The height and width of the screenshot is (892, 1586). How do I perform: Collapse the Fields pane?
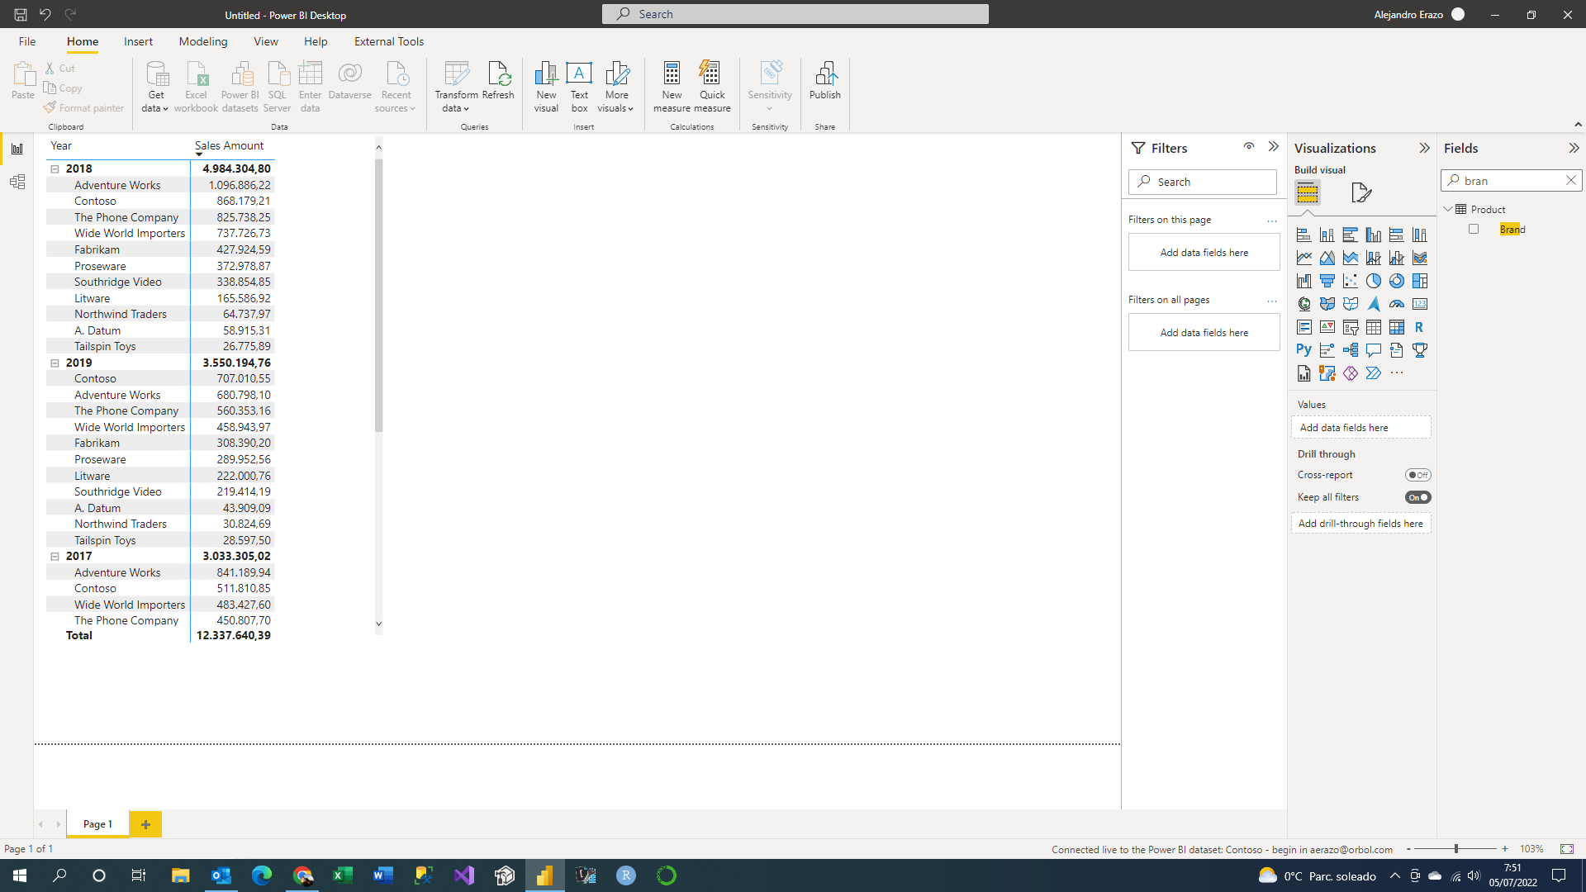click(x=1574, y=148)
